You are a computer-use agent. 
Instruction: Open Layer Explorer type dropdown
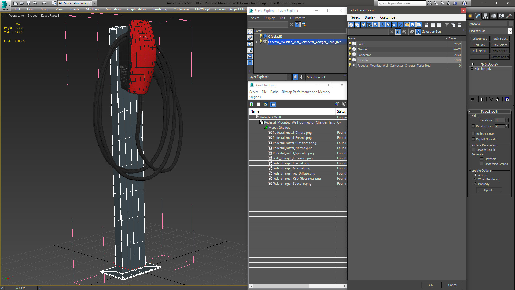(289, 77)
